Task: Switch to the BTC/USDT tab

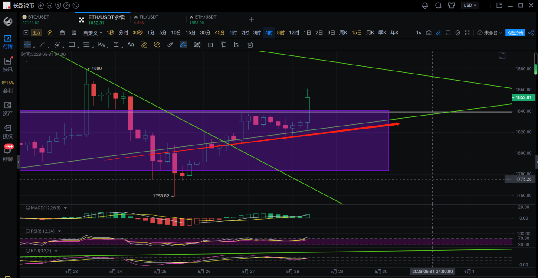Action: [x=36, y=19]
